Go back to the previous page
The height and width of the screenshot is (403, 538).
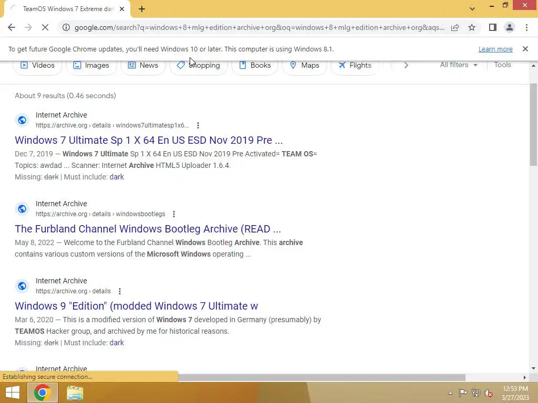[x=12, y=27]
